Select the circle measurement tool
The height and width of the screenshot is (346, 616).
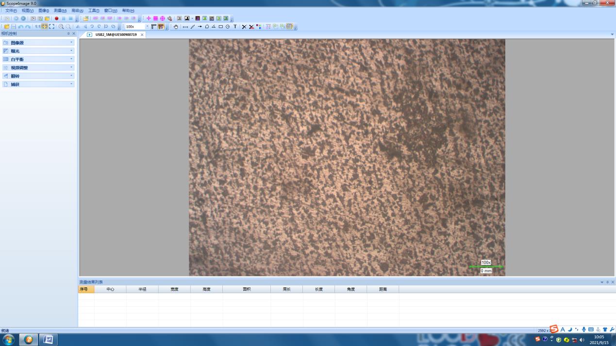coord(228,27)
